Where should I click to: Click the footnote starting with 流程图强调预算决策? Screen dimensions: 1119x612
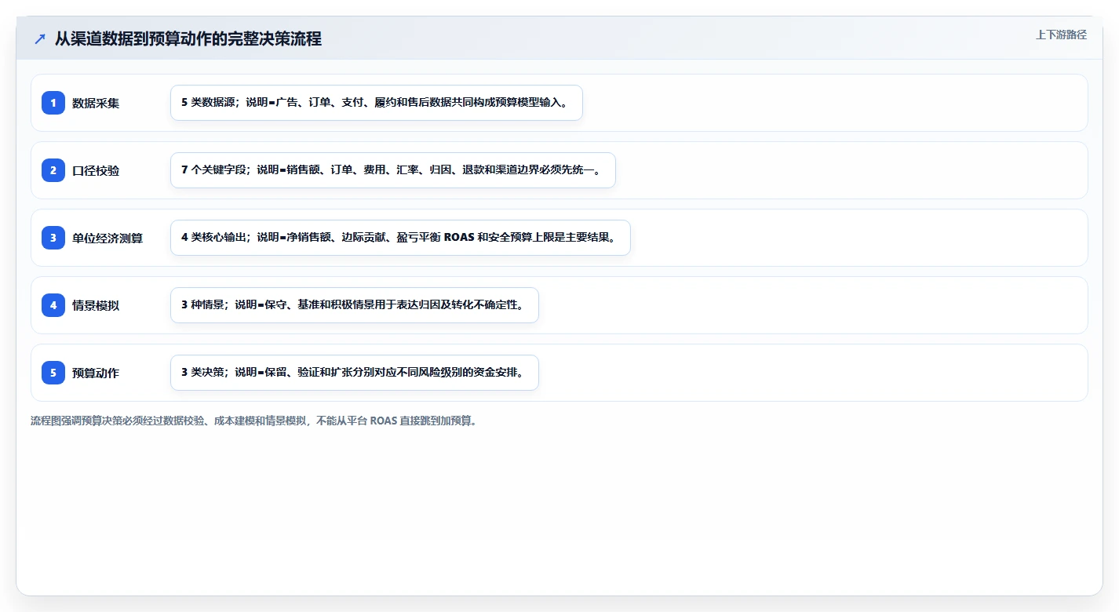(253, 421)
